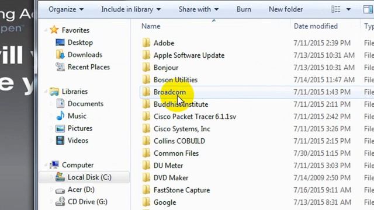374x210 pixels.
Task: Click date 7/30/2015 1:15 PM cell
Action: (x=323, y=153)
